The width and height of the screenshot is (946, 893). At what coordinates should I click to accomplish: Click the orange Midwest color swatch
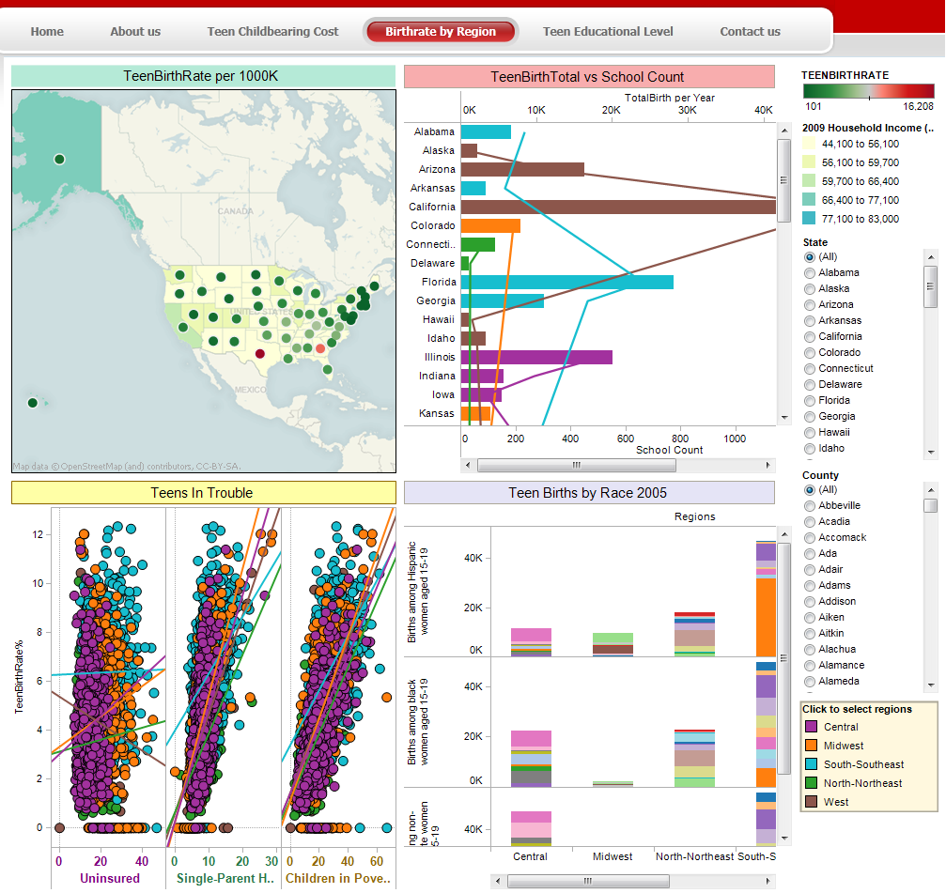812,746
